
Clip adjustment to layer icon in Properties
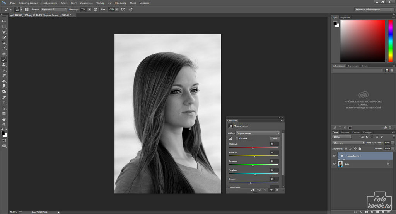pyautogui.click(x=253, y=190)
